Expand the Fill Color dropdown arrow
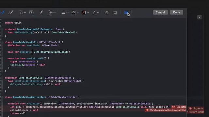This screenshot has width=209, height=117. 88,13
